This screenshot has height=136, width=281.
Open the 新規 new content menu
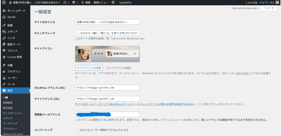(86, 2)
